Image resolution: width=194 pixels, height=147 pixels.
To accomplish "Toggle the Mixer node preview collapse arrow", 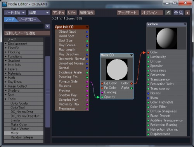I will pyautogui.click(x=132, y=55).
